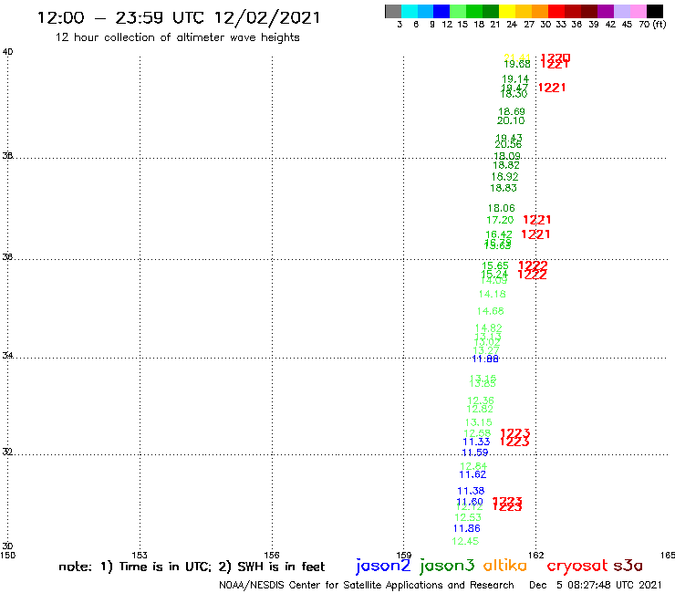Click the wave height value 12.45
Image resolution: width=675 pixels, height=593 pixels.
465,541
